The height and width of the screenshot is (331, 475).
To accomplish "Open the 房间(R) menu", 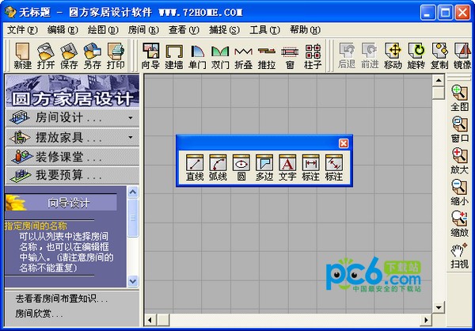I will (x=143, y=30).
